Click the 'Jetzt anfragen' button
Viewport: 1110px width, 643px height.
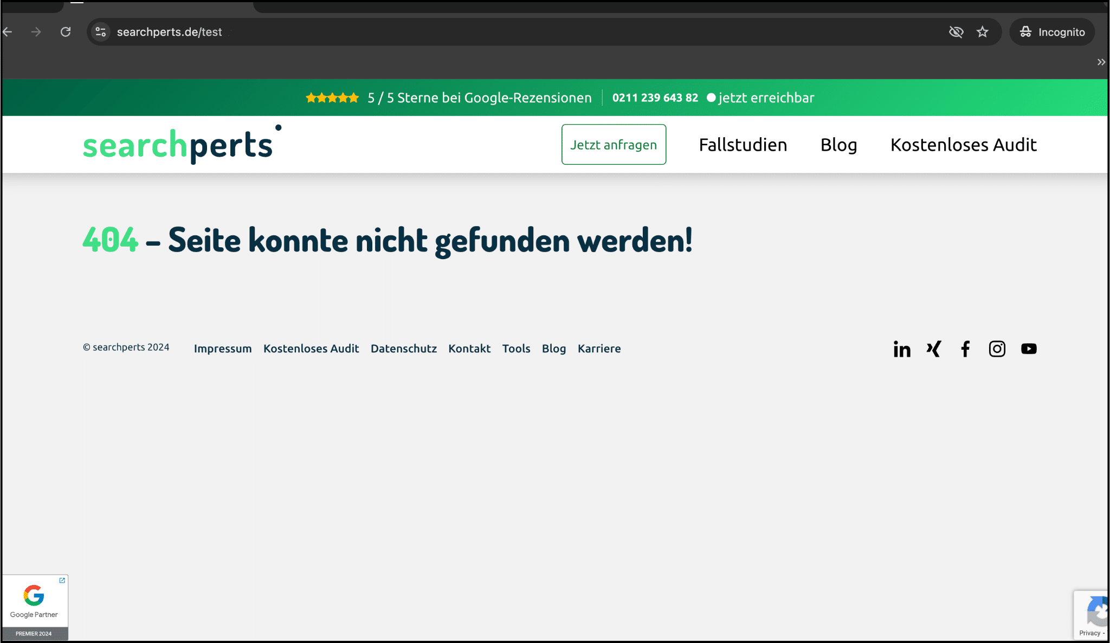pyautogui.click(x=614, y=144)
